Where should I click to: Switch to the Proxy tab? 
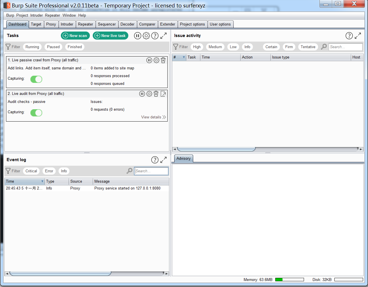(51, 24)
